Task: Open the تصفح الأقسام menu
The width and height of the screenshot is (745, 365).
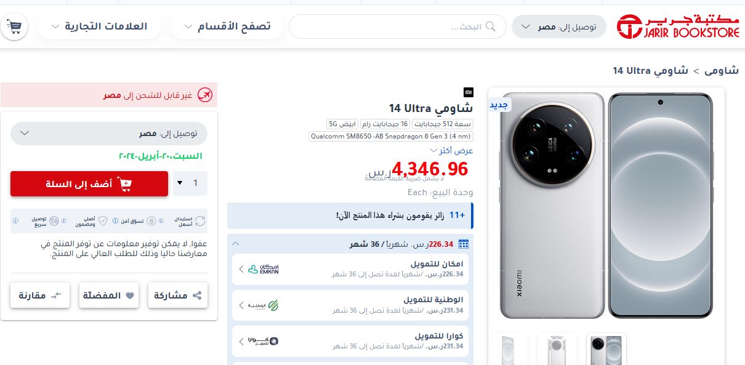Action: tap(228, 26)
